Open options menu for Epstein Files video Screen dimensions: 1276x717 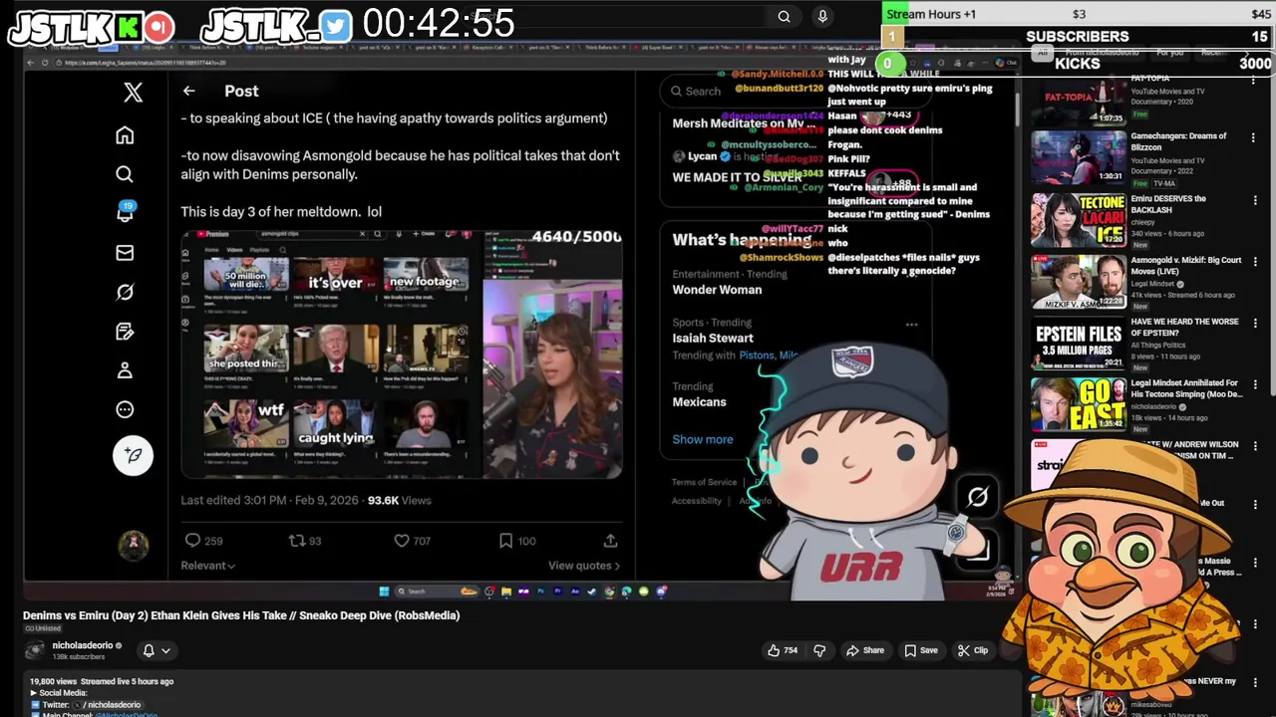1254,324
